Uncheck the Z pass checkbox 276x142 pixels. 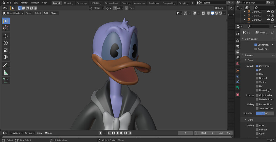[x=257, y=70]
